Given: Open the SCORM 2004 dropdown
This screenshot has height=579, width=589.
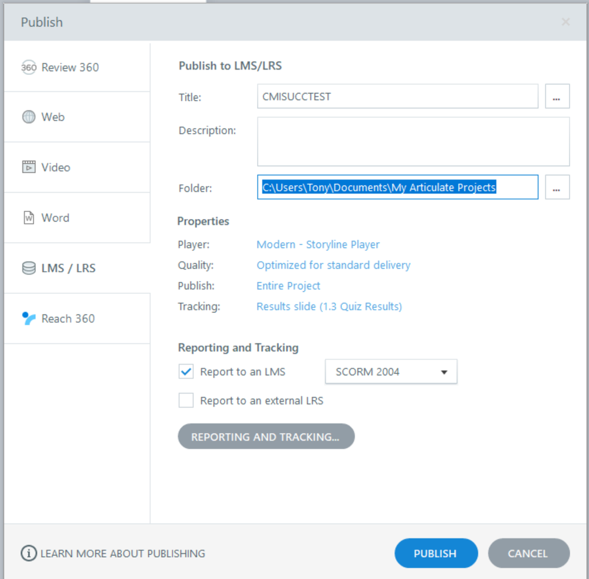Looking at the screenshot, I should 391,372.
